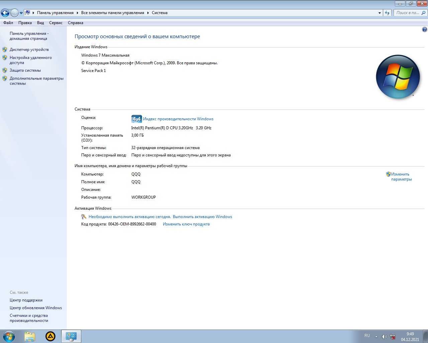The image size is (428, 343).
Task: Open address bar history dropdown
Action: (380, 13)
